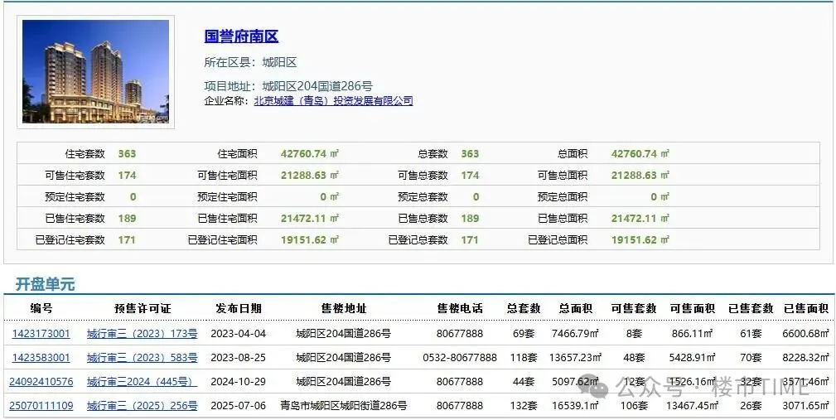The width and height of the screenshot is (836, 420).
Task: Click the 已售住宅套数 value 189
Action: (127, 218)
